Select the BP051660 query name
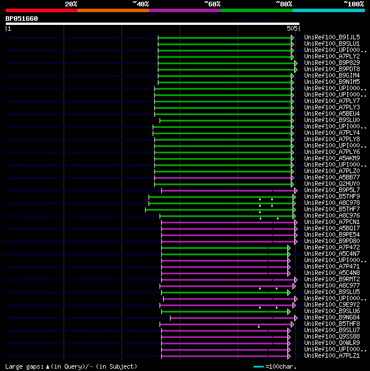 [21, 19]
